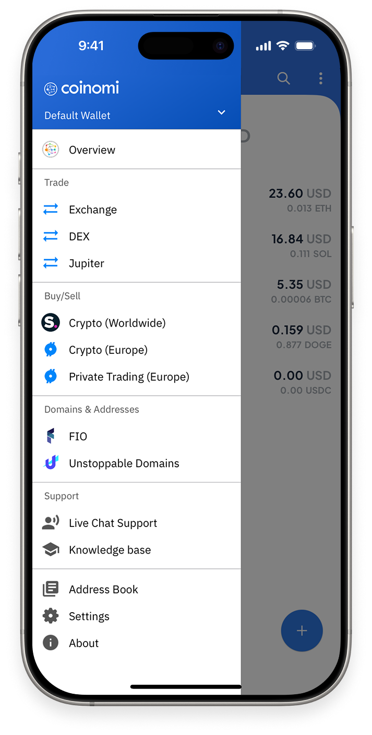Open the Exchange trading section
The image size is (372, 735).
pos(92,209)
